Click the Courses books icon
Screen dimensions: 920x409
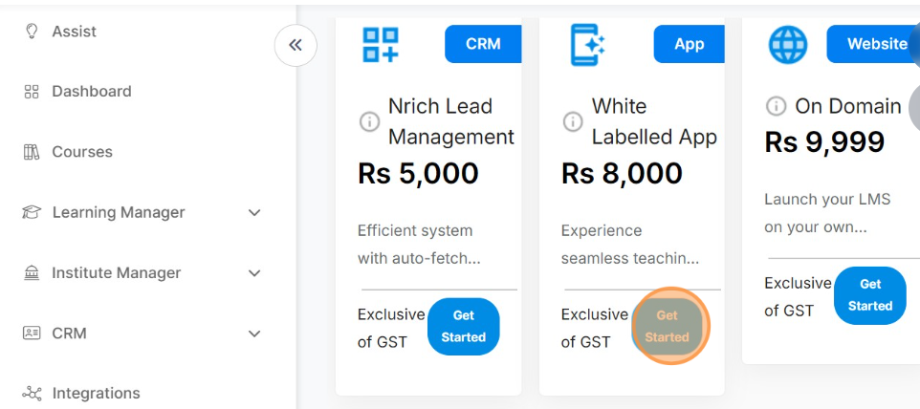click(32, 152)
